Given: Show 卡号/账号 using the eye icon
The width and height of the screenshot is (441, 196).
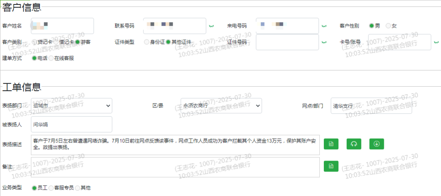Looking at the screenshot, I should [436, 42].
